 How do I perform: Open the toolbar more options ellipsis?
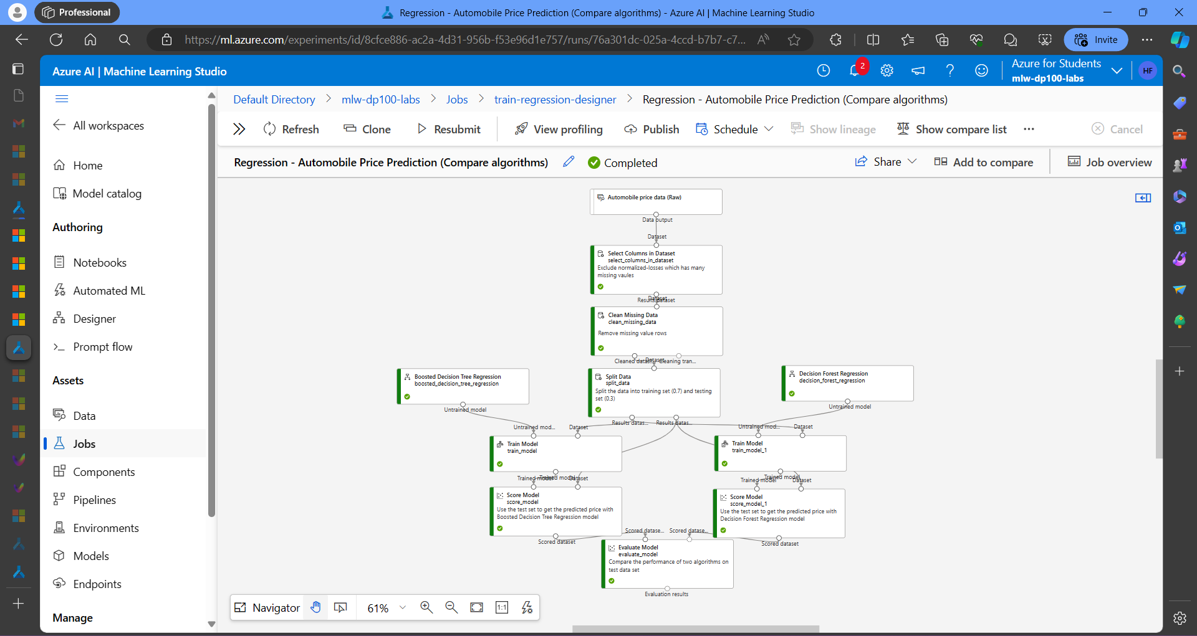[x=1029, y=129]
